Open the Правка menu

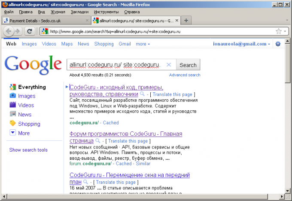26,12
